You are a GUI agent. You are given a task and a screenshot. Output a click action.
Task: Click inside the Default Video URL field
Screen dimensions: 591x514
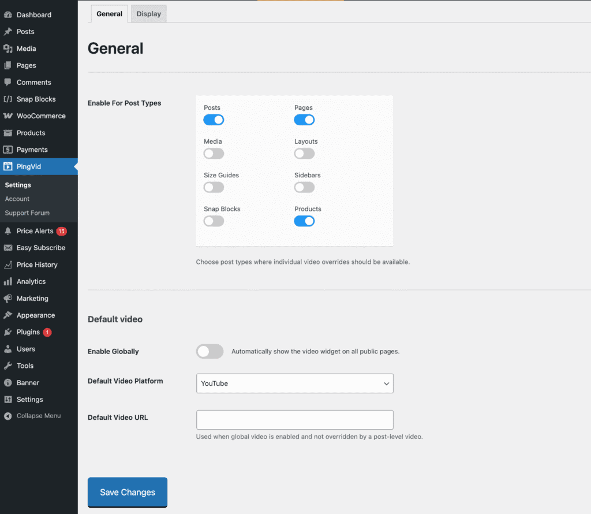point(294,419)
